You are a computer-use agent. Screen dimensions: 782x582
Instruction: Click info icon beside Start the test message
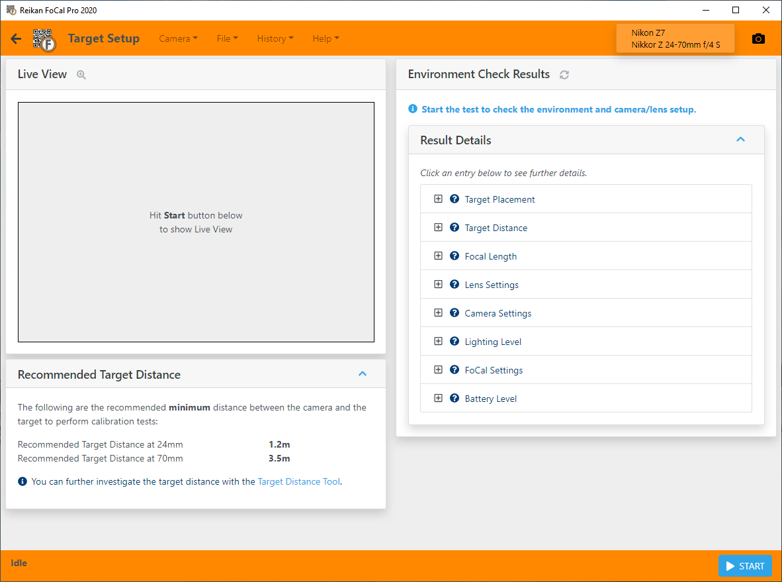(x=412, y=109)
